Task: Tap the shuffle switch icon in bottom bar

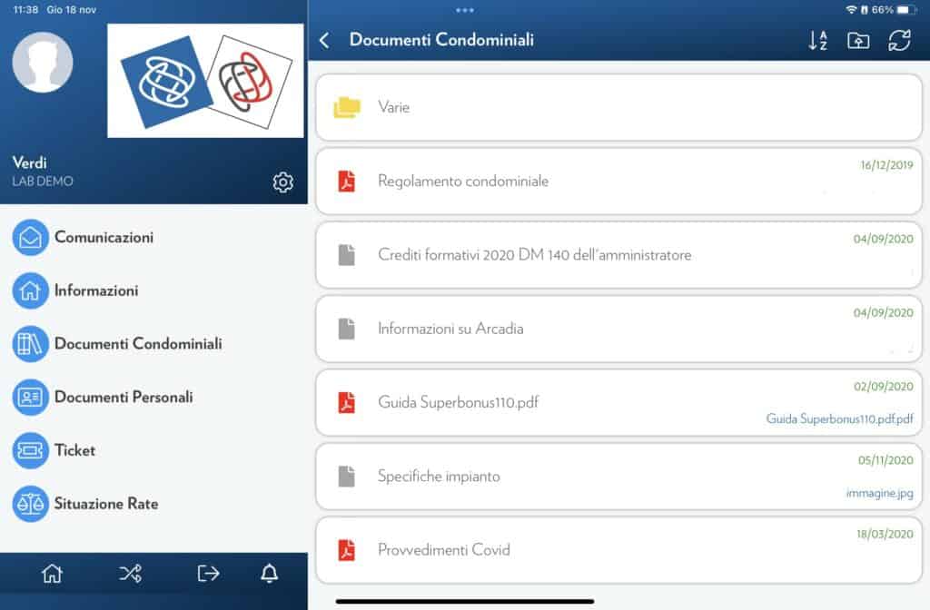Action: click(131, 573)
